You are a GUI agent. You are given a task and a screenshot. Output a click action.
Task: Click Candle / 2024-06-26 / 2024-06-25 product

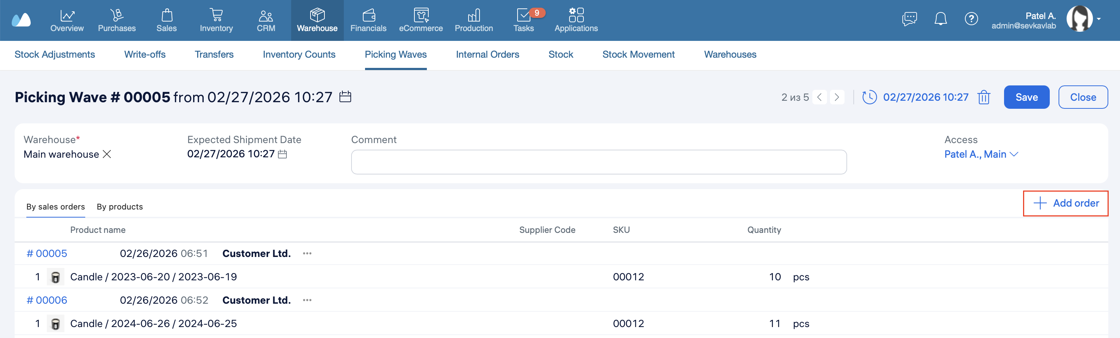(x=154, y=324)
